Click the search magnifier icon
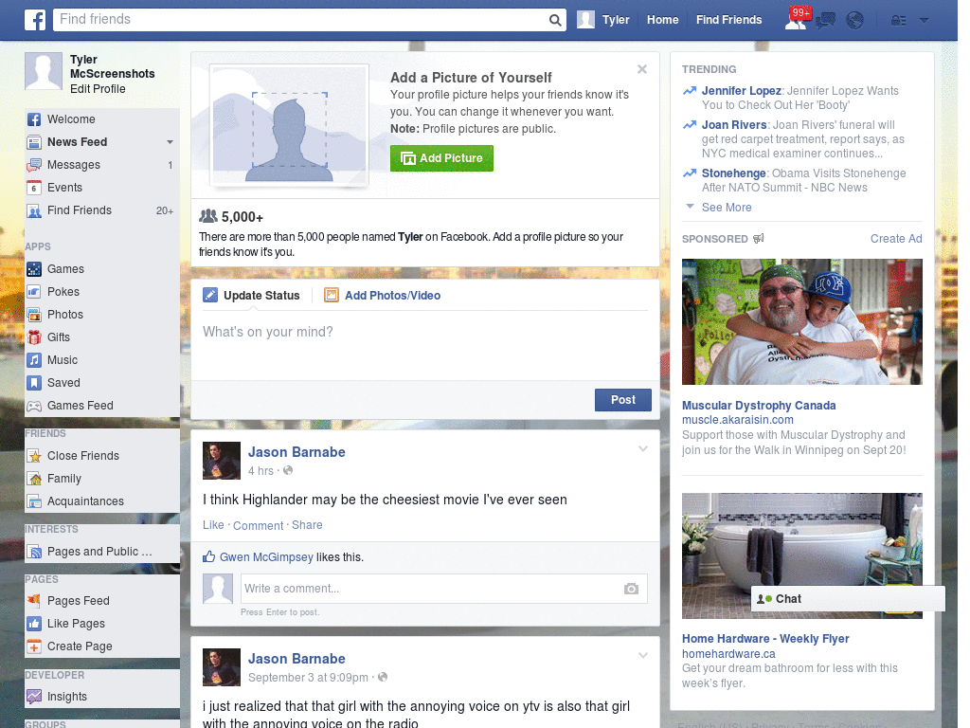 click(555, 20)
